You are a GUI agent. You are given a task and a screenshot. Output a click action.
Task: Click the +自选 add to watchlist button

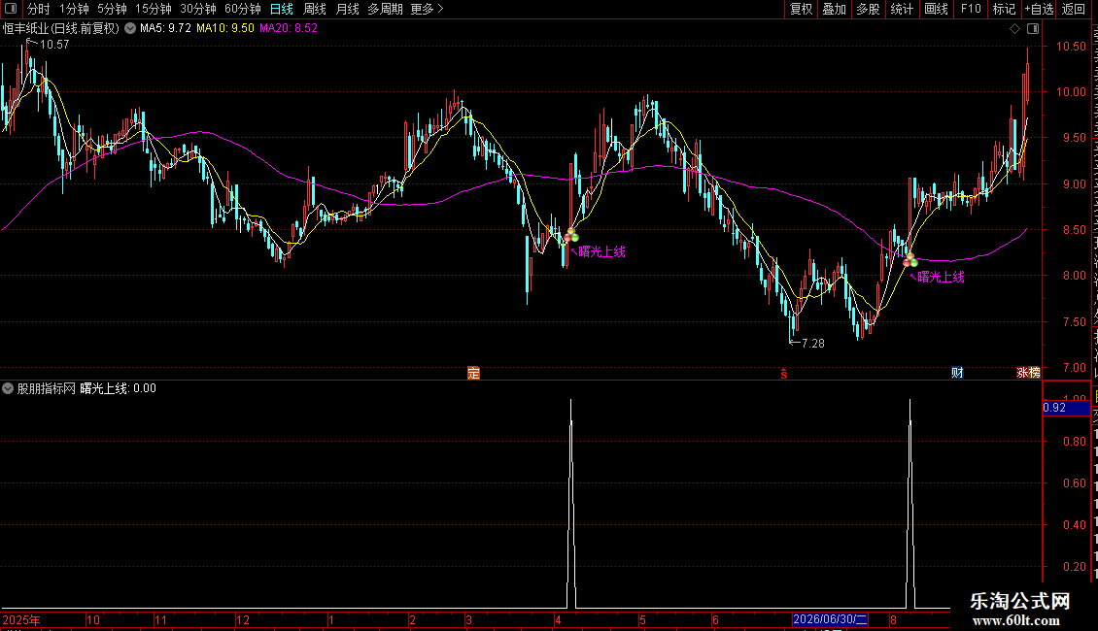coord(1039,9)
